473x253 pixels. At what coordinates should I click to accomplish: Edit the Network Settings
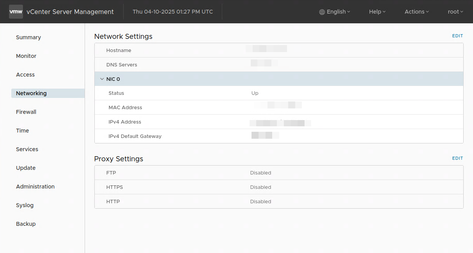coord(457,36)
